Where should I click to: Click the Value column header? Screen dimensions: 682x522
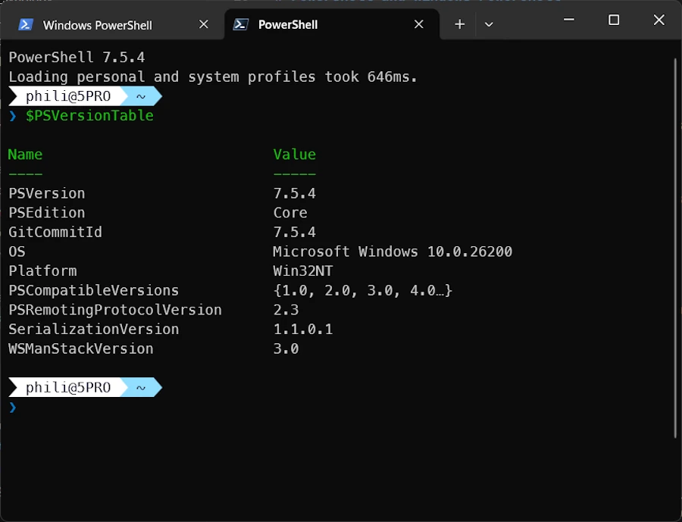click(x=294, y=155)
